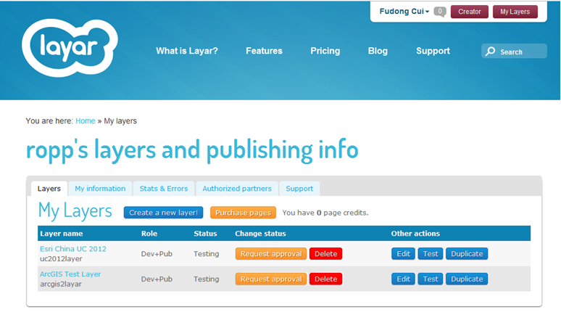
Task: Switch to the Authorized partners tab
Action: click(237, 189)
